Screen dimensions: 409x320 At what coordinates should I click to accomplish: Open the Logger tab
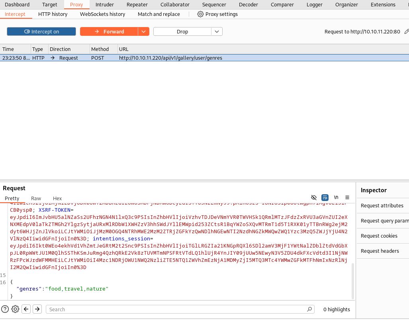point(314,4)
